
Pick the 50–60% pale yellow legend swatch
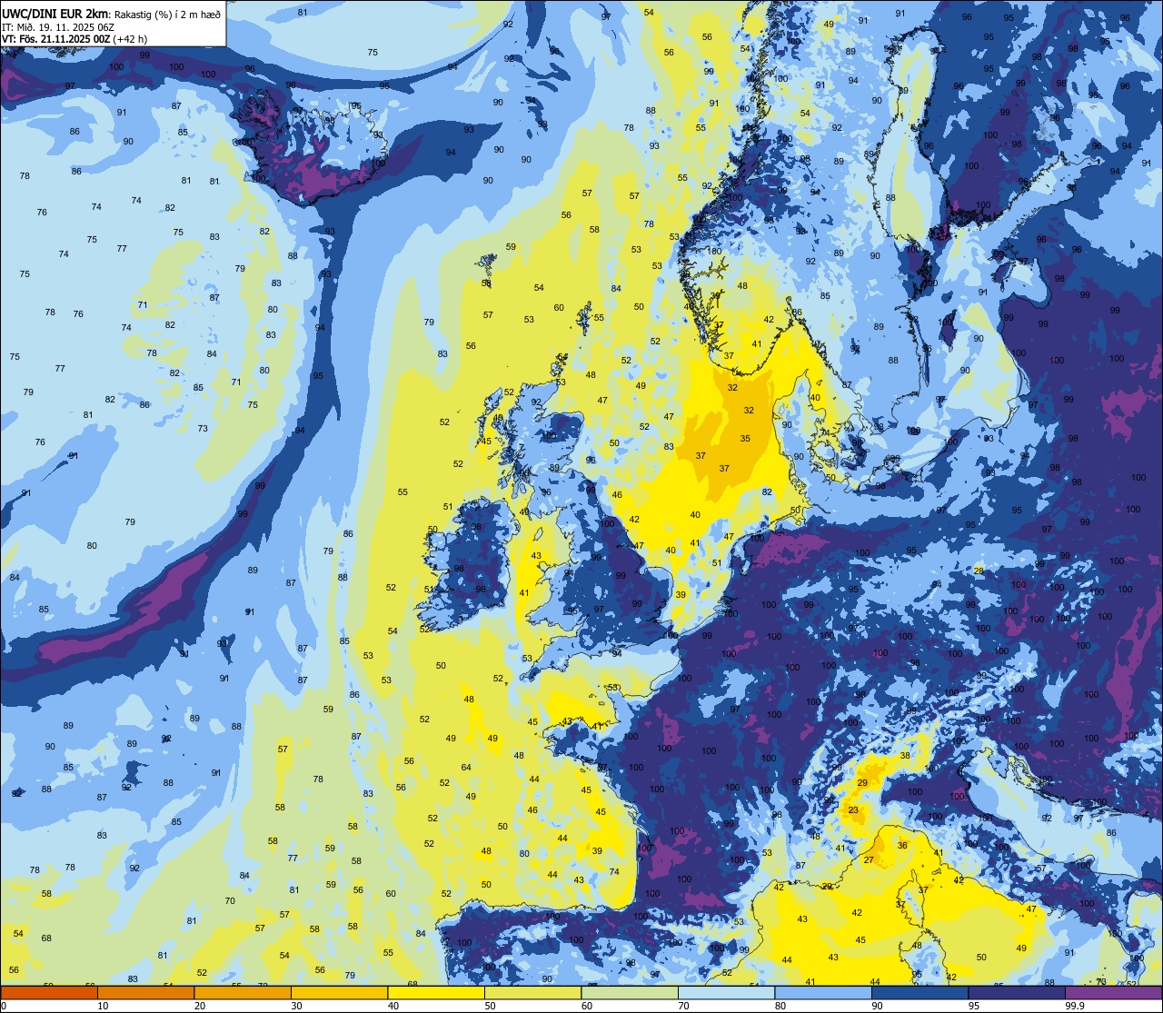[x=532, y=993]
